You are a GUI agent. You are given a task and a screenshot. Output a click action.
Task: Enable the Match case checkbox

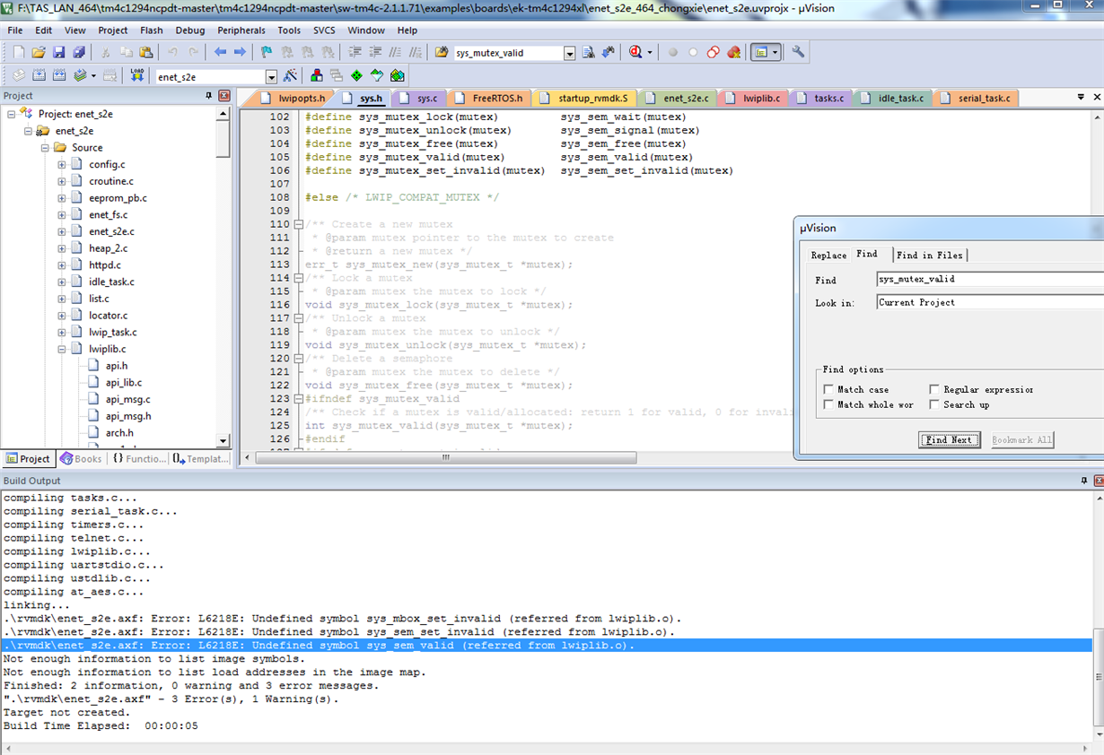(x=828, y=389)
